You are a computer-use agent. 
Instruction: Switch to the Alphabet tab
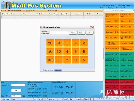(58, 70)
